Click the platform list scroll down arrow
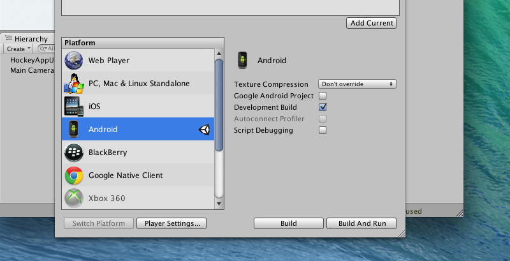This screenshot has width=510, height=261. coord(219,204)
